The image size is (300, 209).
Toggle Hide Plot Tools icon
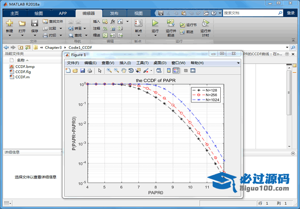click(x=185, y=71)
